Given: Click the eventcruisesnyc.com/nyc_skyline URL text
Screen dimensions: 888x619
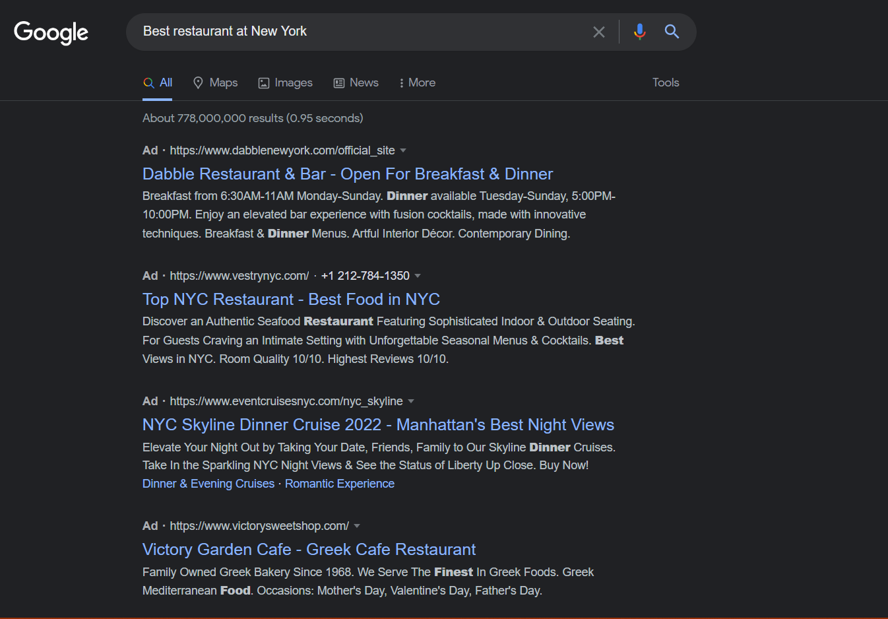Looking at the screenshot, I should pos(286,401).
